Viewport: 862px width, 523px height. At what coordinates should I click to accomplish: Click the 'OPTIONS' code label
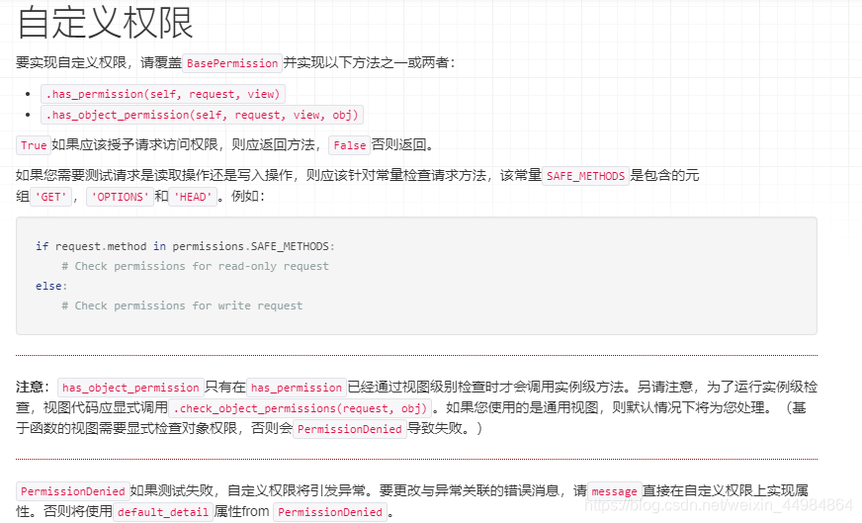point(120,197)
